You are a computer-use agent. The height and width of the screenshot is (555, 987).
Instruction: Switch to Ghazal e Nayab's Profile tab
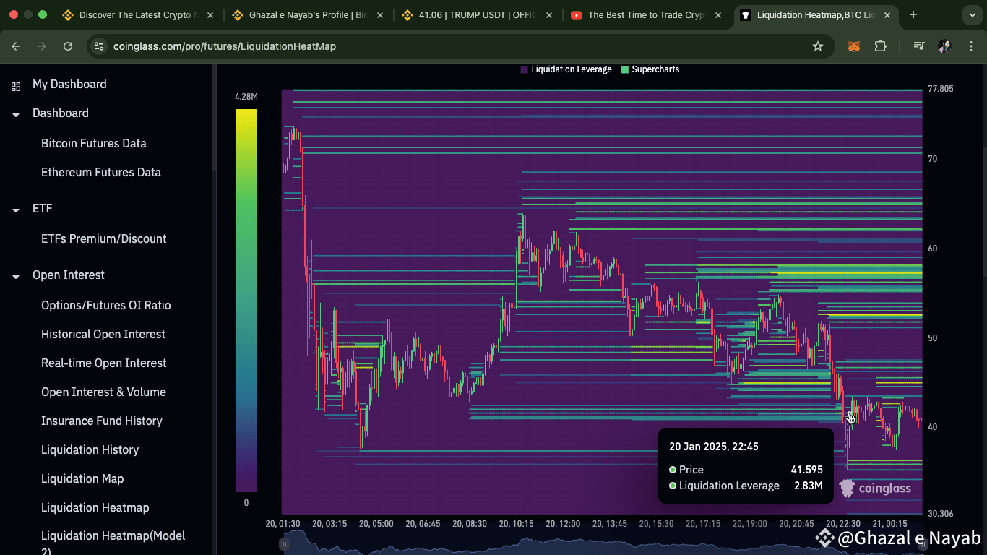309,14
